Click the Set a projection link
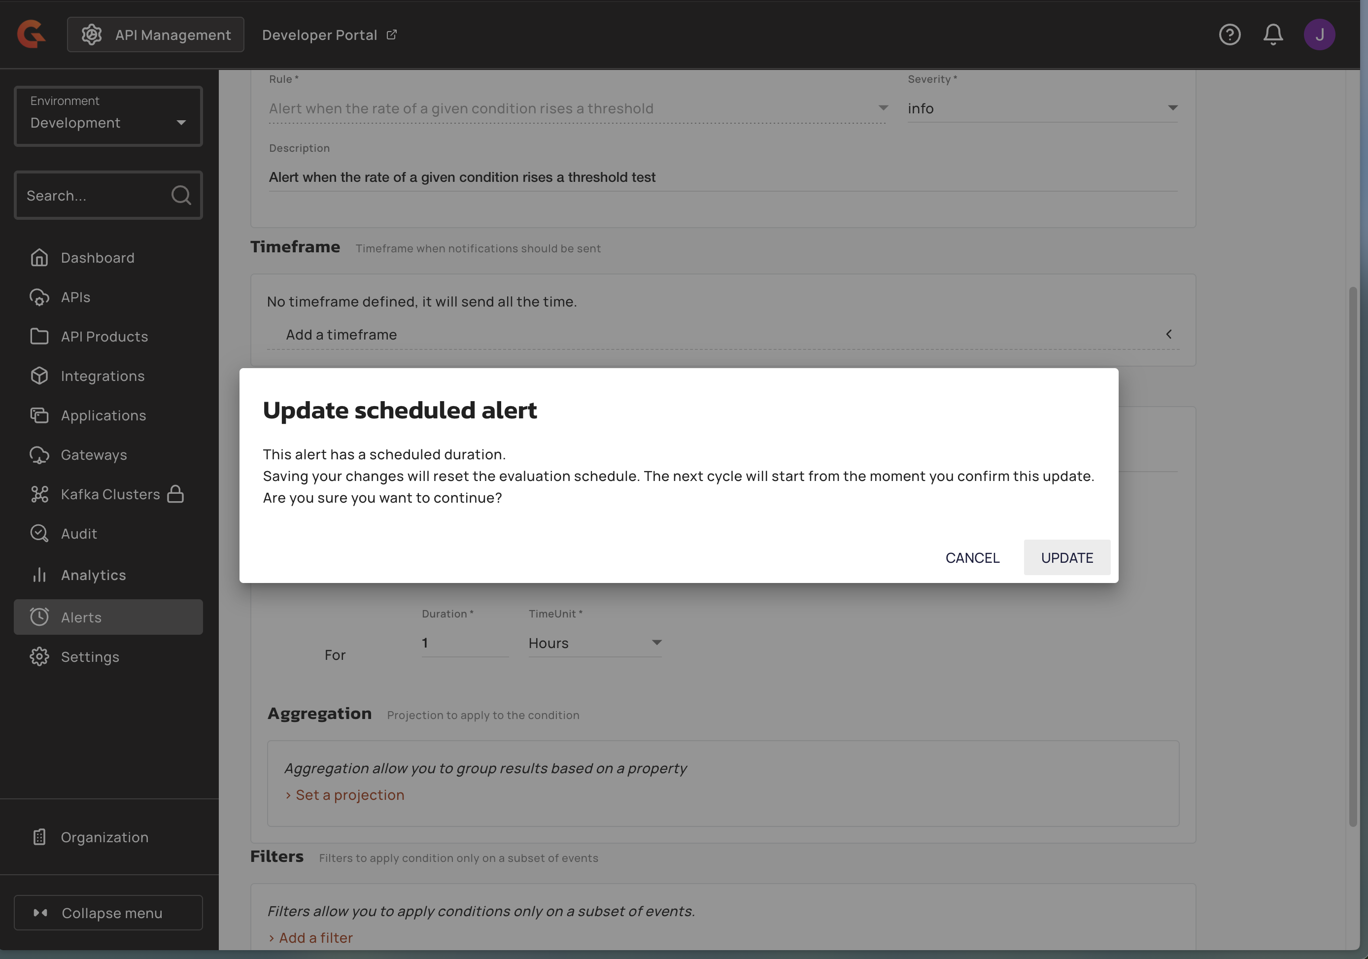This screenshot has width=1368, height=959. (x=350, y=794)
